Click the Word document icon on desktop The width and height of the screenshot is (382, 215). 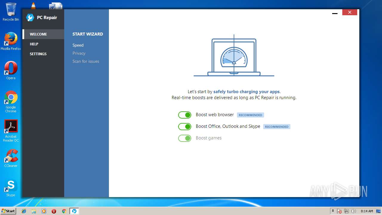(56, 6)
